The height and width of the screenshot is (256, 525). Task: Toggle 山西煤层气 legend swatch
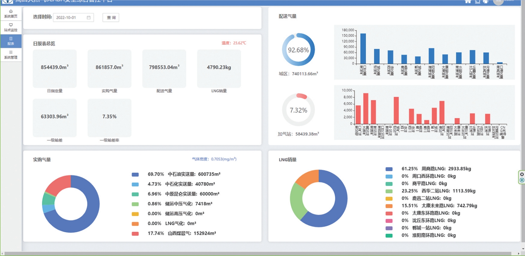point(135,234)
